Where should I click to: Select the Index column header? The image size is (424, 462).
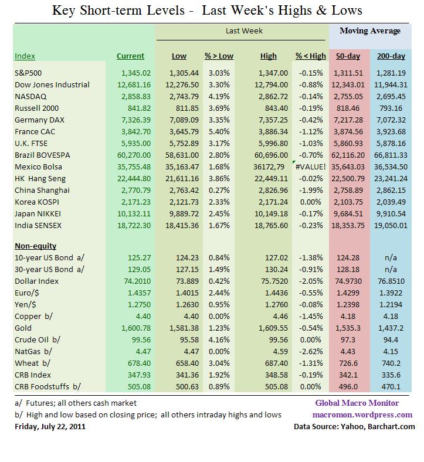pyautogui.click(x=25, y=56)
